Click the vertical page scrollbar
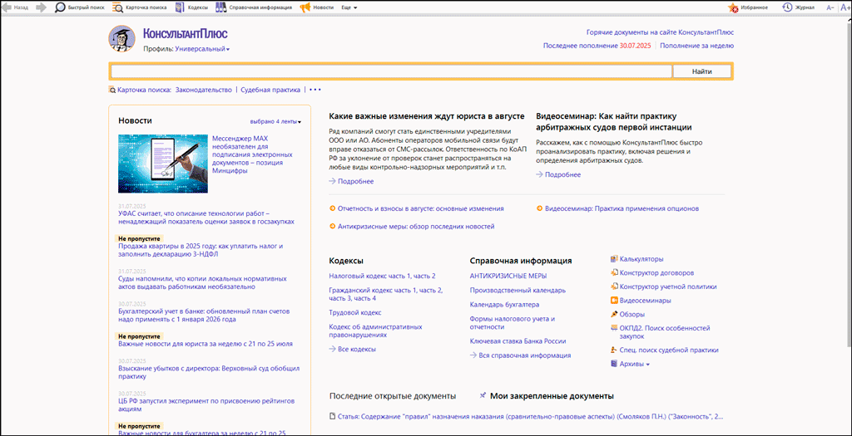852x436 pixels. tap(848, 184)
